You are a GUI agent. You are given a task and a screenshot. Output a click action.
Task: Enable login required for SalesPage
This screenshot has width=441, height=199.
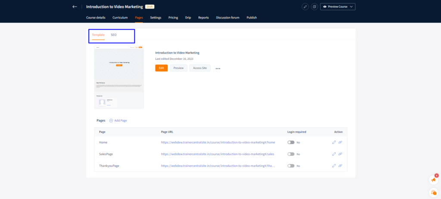coord(291,154)
